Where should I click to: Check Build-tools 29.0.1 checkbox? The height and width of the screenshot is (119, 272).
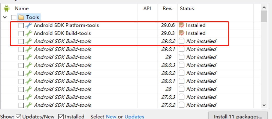pos(21,49)
